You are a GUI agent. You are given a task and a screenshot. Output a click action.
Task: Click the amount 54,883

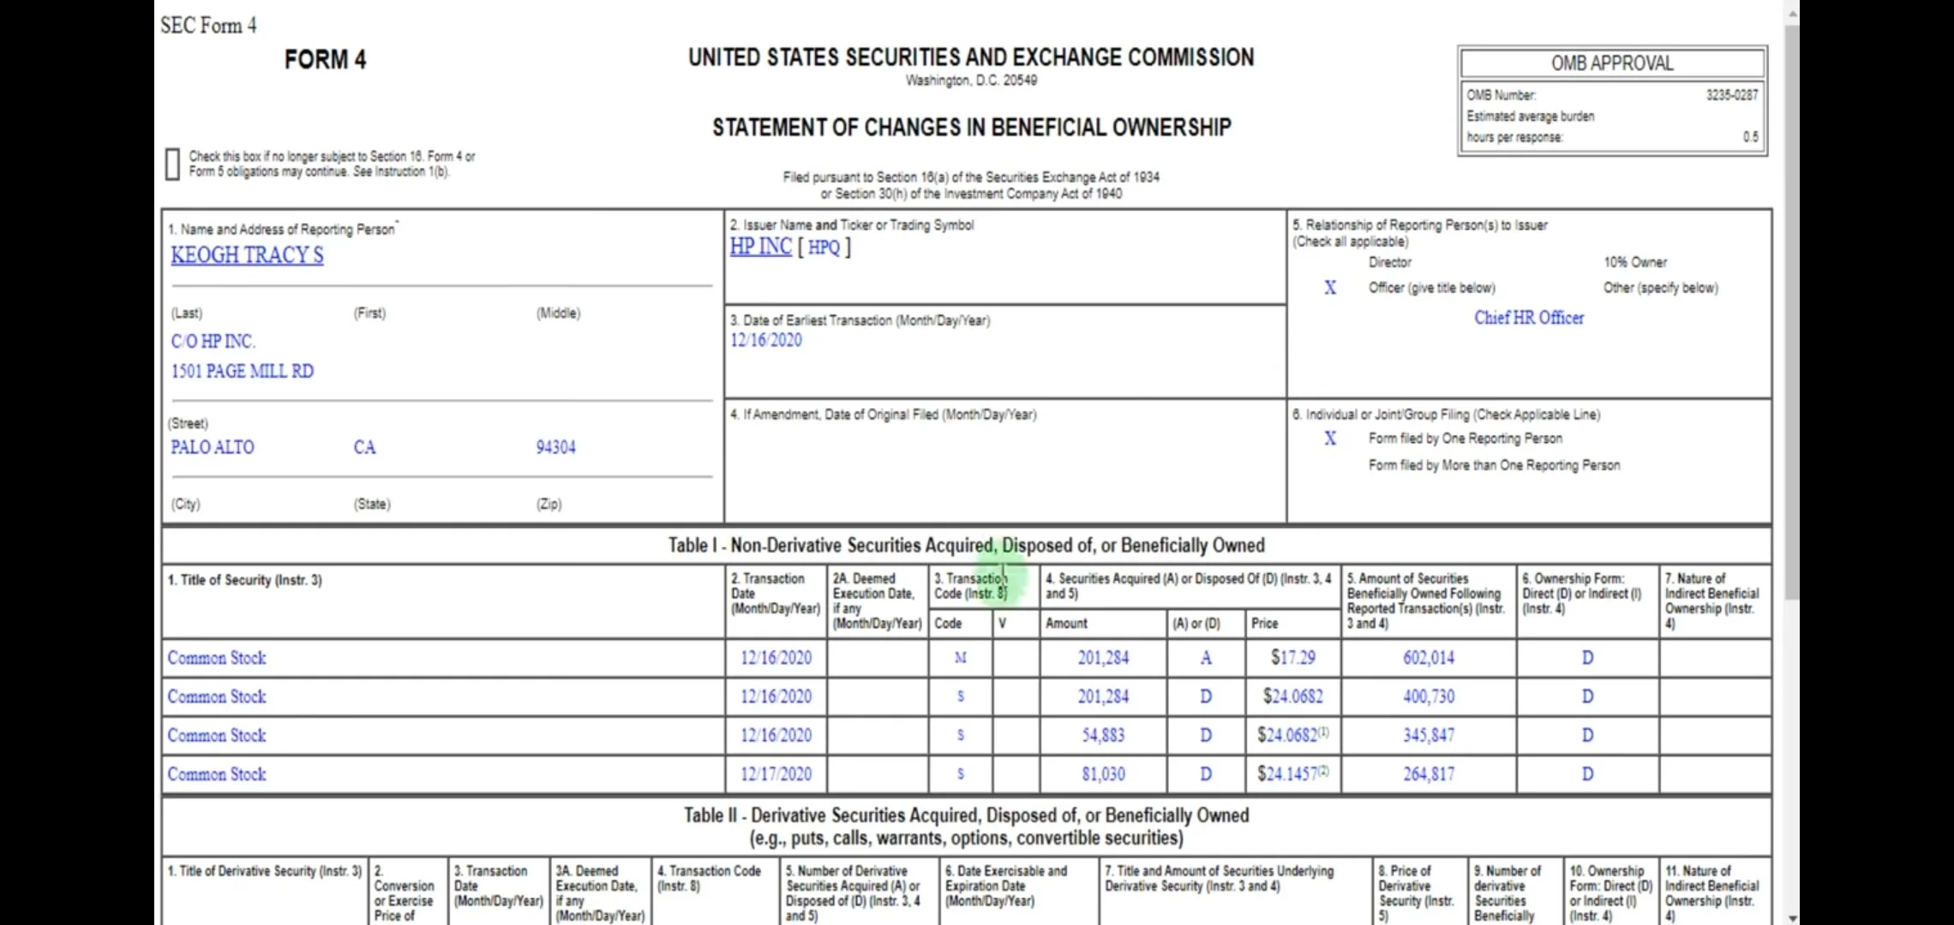pyautogui.click(x=1103, y=735)
